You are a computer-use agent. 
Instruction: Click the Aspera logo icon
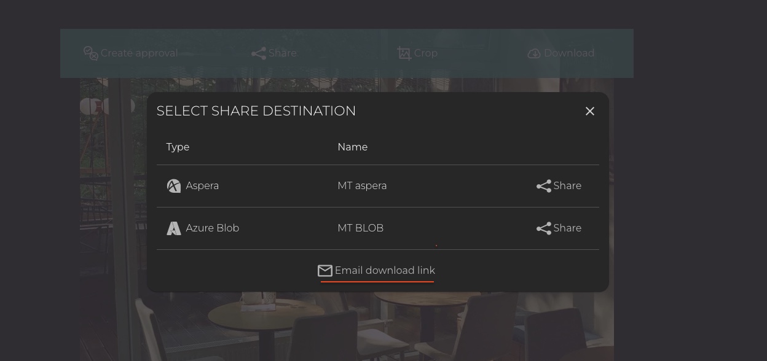(x=174, y=186)
